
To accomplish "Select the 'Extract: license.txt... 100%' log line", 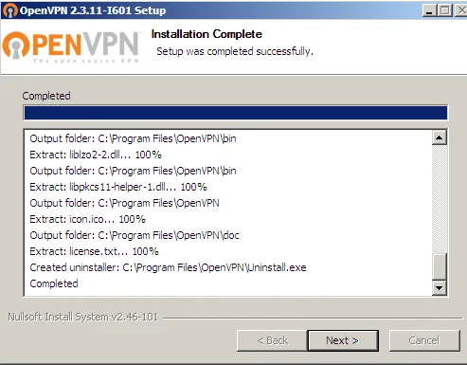I will pyautogui.click(x=94, y=251).
